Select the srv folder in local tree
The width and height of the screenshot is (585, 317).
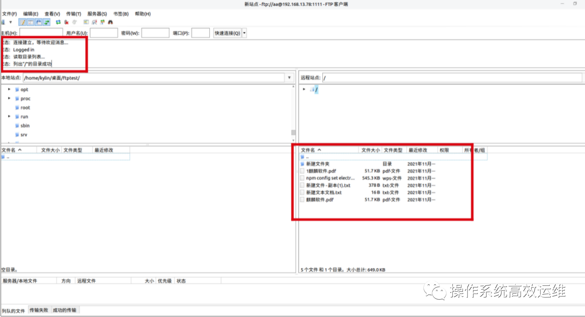[24, 135]
